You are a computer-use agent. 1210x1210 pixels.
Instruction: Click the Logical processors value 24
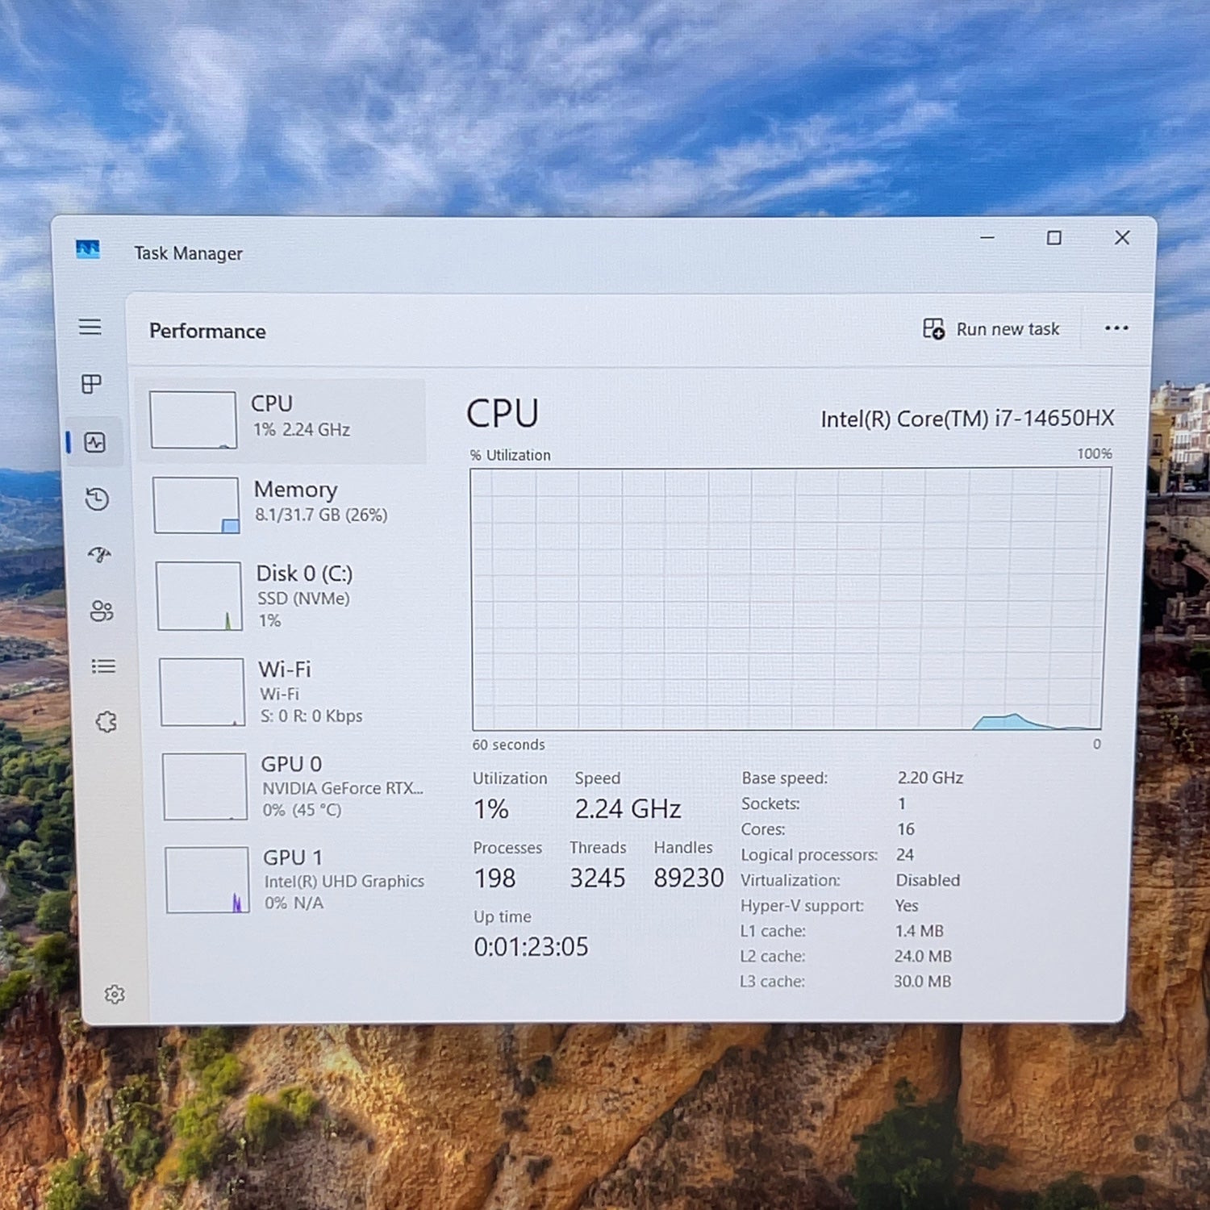coord(905,854)
